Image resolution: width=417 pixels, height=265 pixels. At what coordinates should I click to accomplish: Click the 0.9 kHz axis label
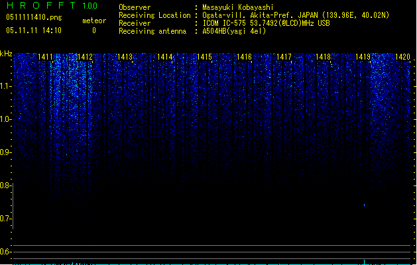coord(5,152)
